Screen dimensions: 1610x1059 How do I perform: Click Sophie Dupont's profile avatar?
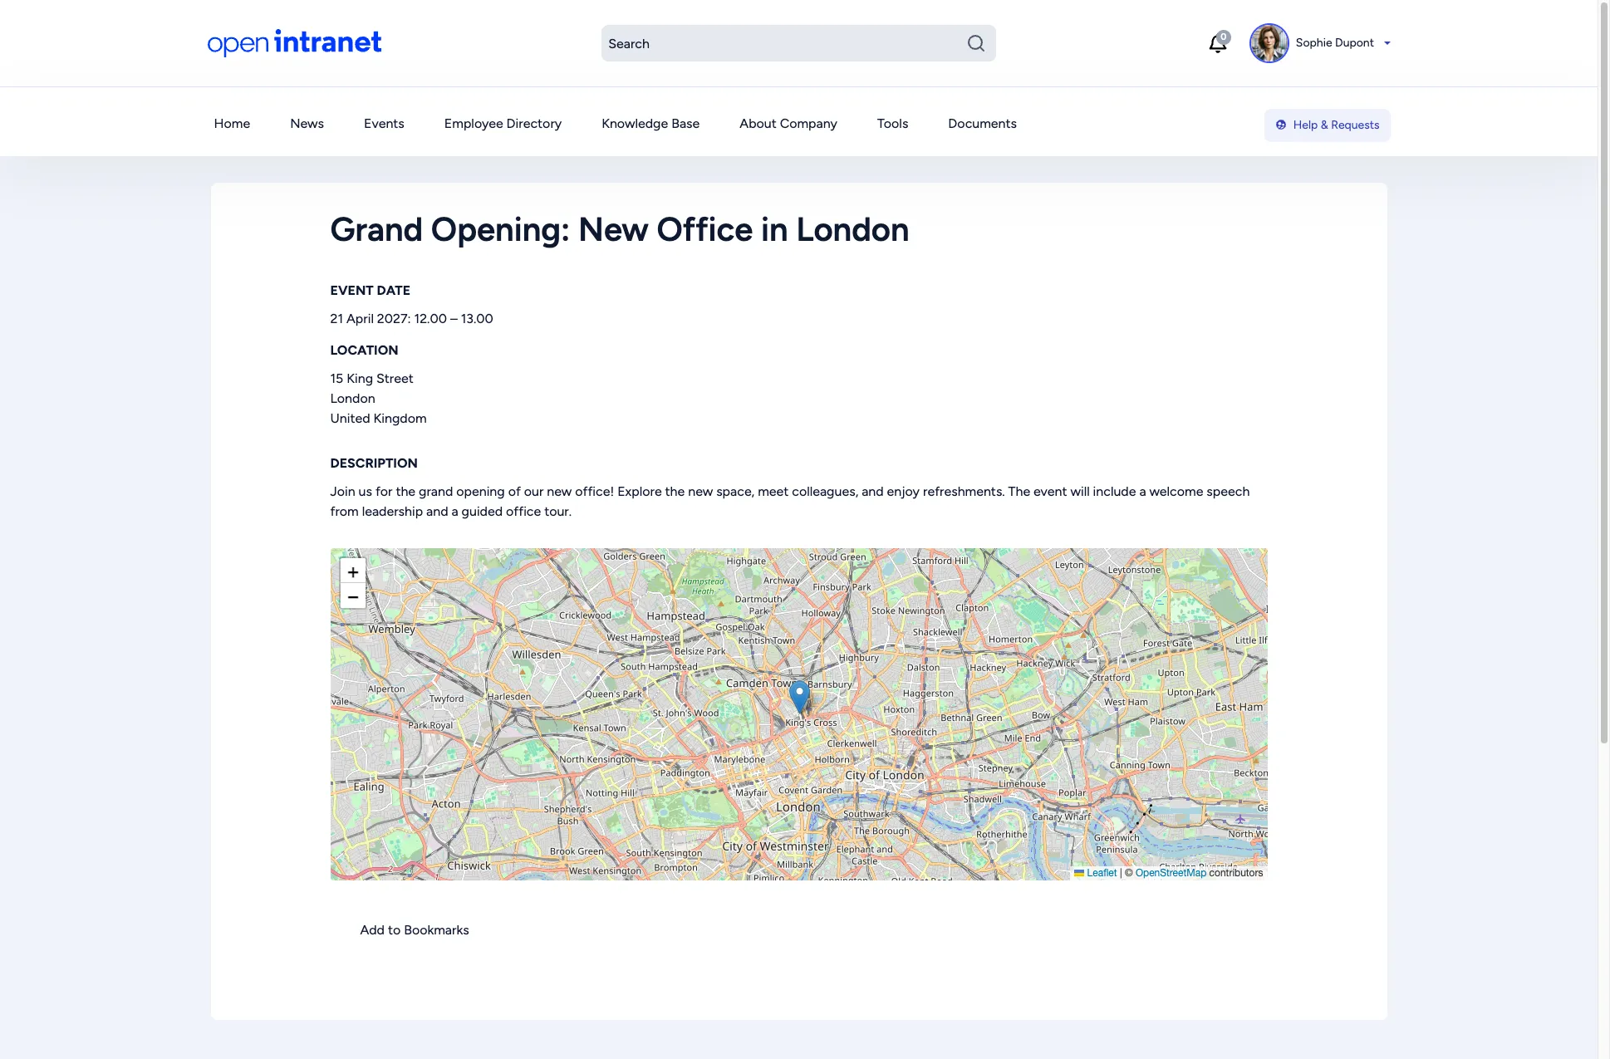tap(1269, 43)
